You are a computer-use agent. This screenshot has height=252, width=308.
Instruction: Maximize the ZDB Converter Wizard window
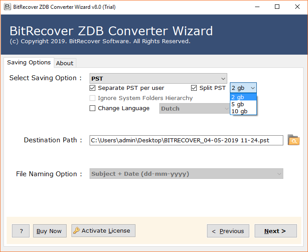[x=277, y=7]
